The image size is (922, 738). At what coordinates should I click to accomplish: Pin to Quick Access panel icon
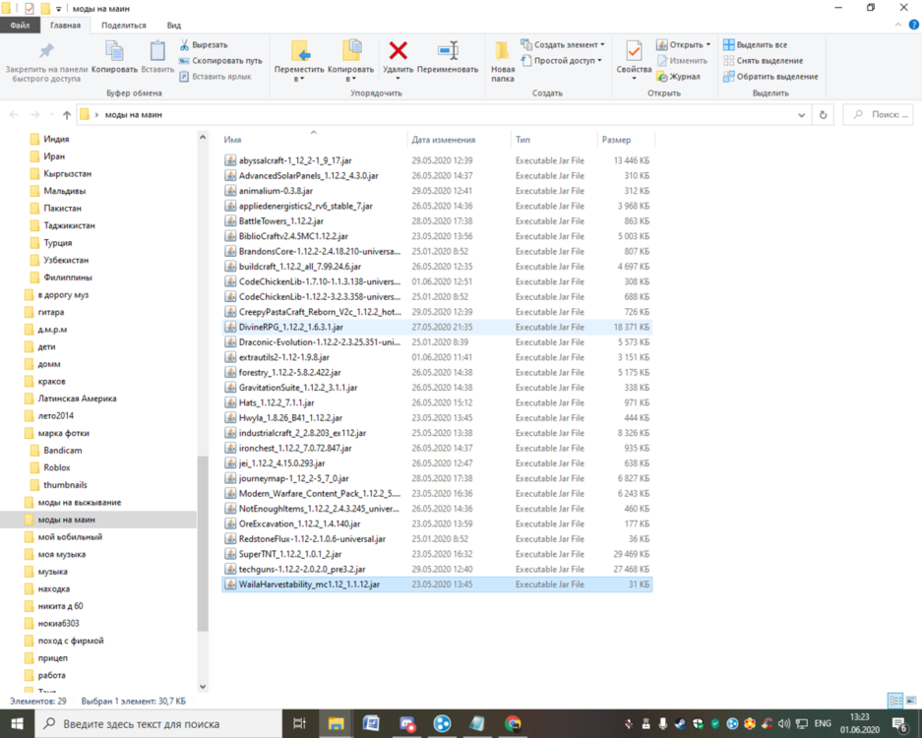tap(46, 51)
